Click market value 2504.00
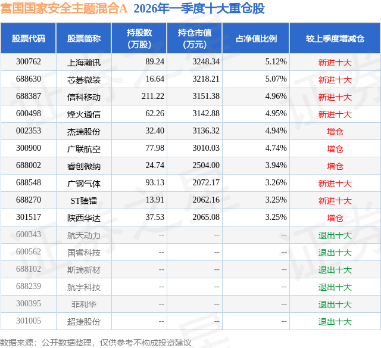The width and height of the screenshot is (381, 348). click(x=206, y=166)
